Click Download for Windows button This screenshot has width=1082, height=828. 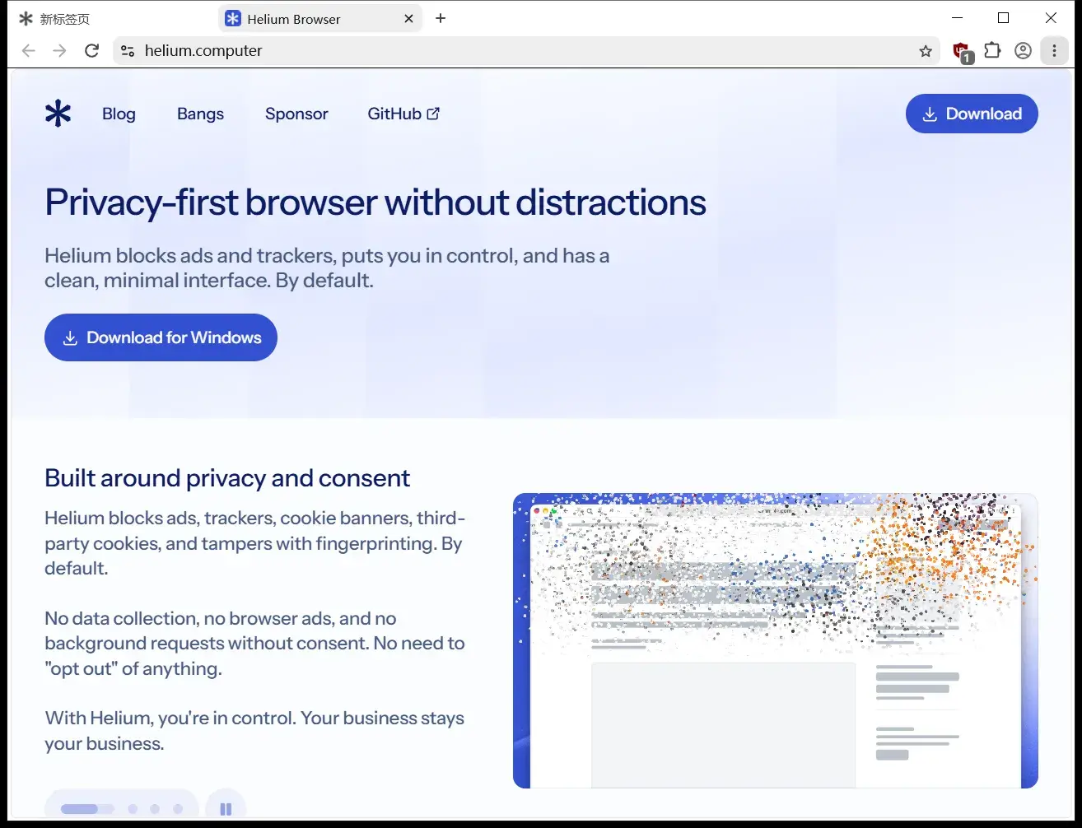161,337
